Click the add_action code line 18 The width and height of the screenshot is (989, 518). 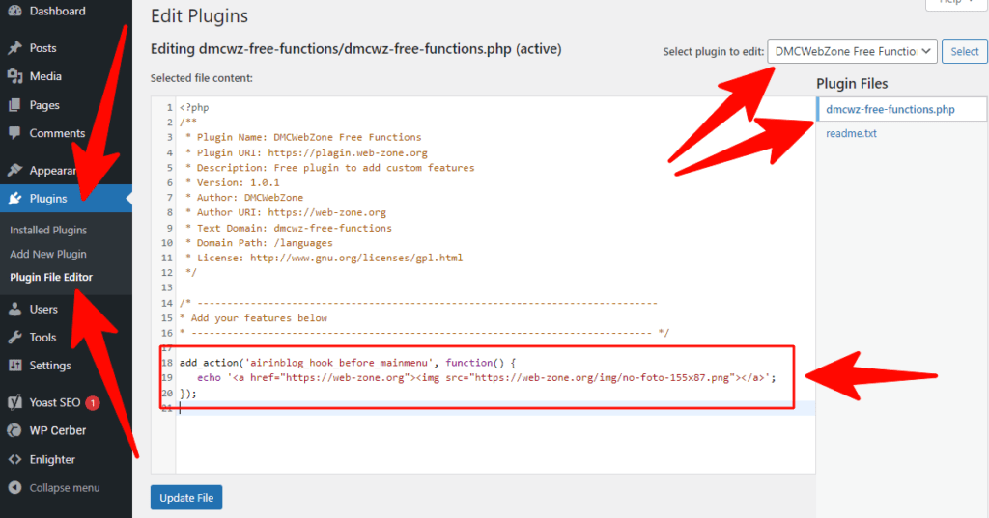click(x=348, y=363)
